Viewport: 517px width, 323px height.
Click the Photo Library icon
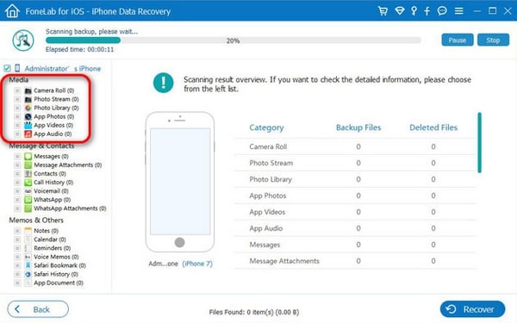coord(28,108)
